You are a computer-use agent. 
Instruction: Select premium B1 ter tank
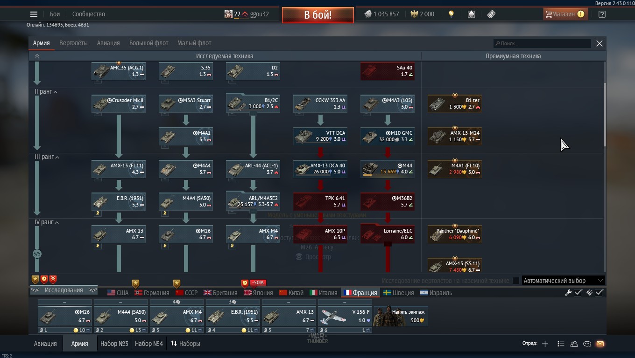pos(455,103)
